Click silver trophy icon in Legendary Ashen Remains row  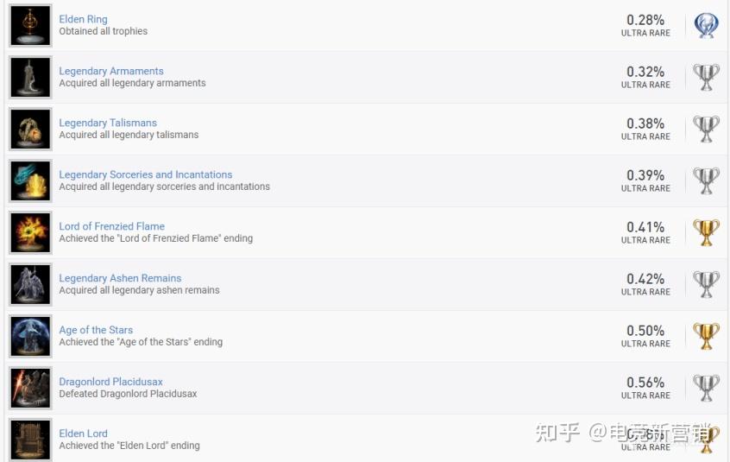coord(706,283)
